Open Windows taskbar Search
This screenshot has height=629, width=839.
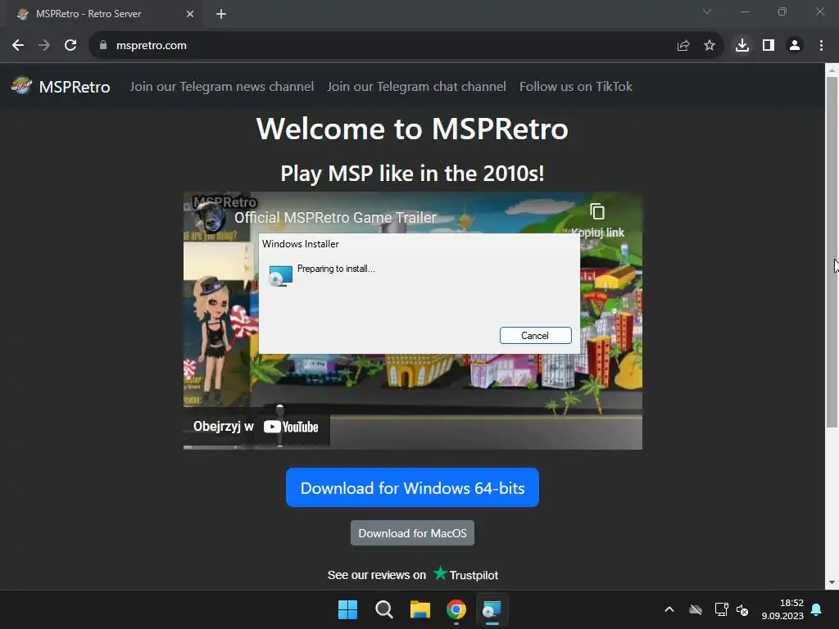383,609
